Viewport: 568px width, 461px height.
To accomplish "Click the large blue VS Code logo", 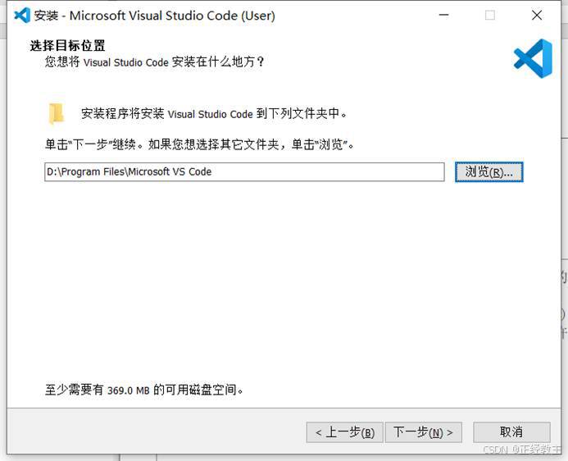I will pos(533,59).
